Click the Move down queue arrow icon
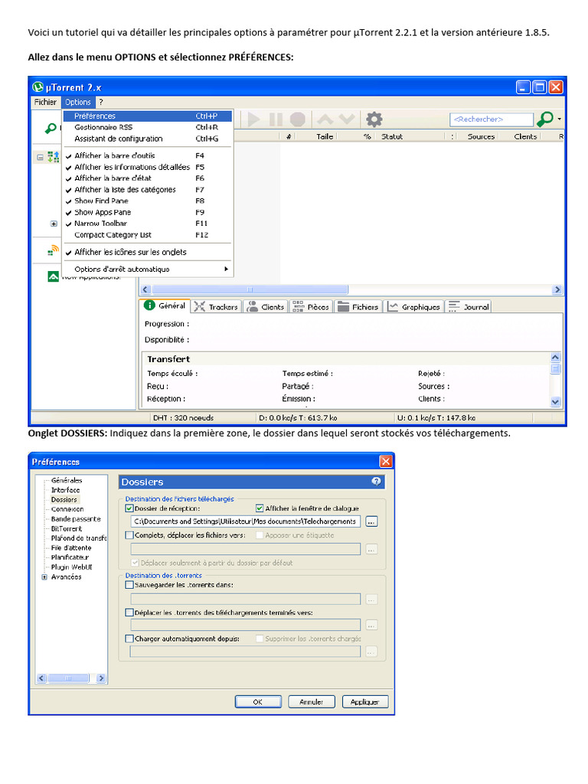The height and width of the screenshot is (784, 588). (347, 119)
